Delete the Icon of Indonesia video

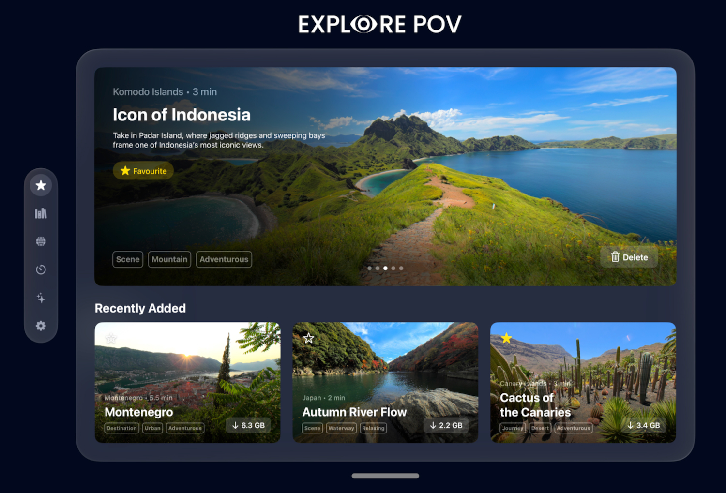(x=629, y=257)
